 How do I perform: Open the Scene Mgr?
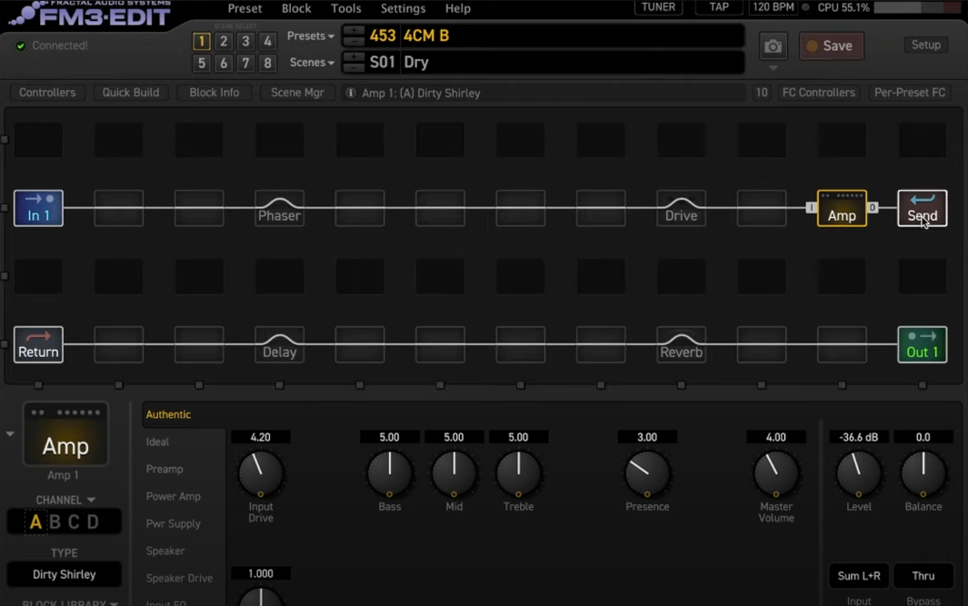click(x=297, y=93)
